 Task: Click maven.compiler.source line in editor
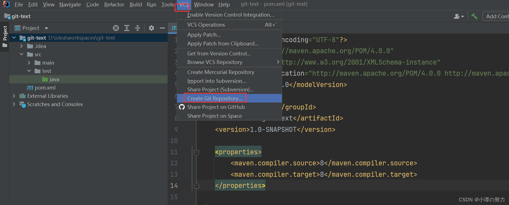pos(324,163)
